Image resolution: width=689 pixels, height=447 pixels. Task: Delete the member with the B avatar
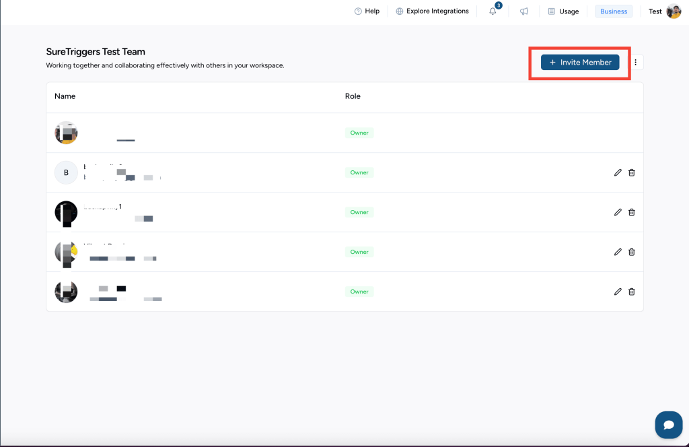[631, 172]
